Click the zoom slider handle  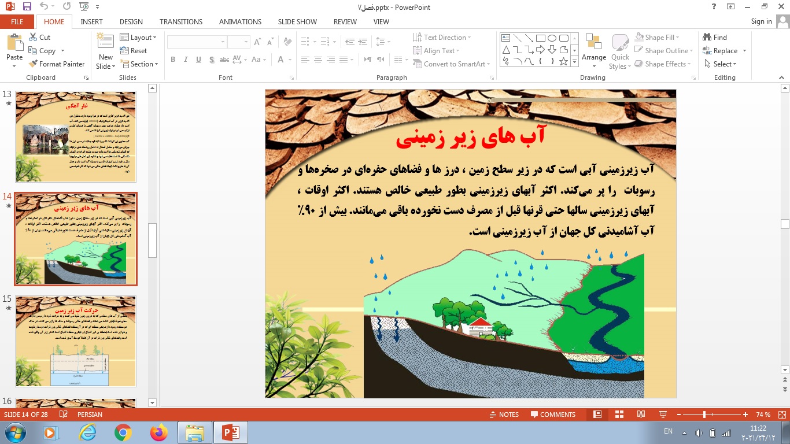704,415
